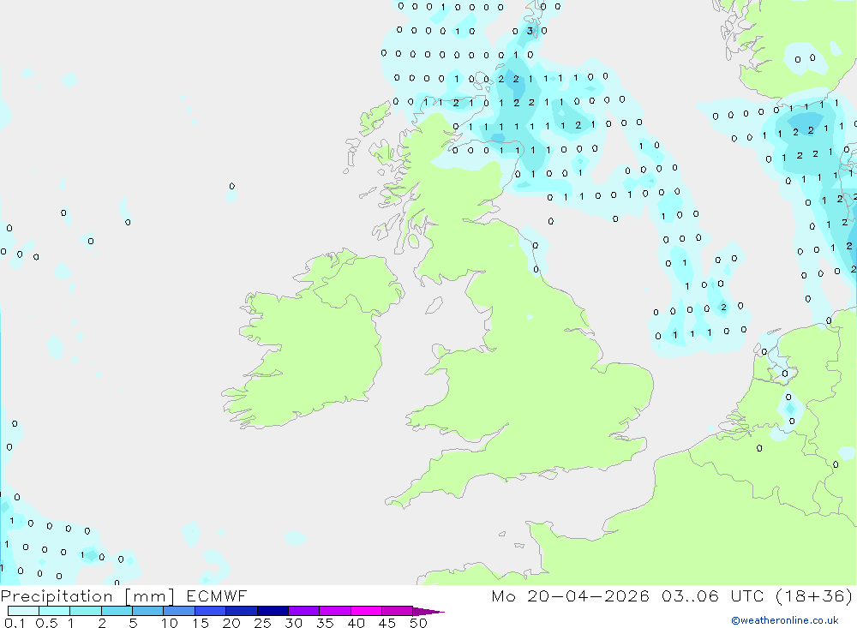Click the 2–5 mm legend swatch

117,611
